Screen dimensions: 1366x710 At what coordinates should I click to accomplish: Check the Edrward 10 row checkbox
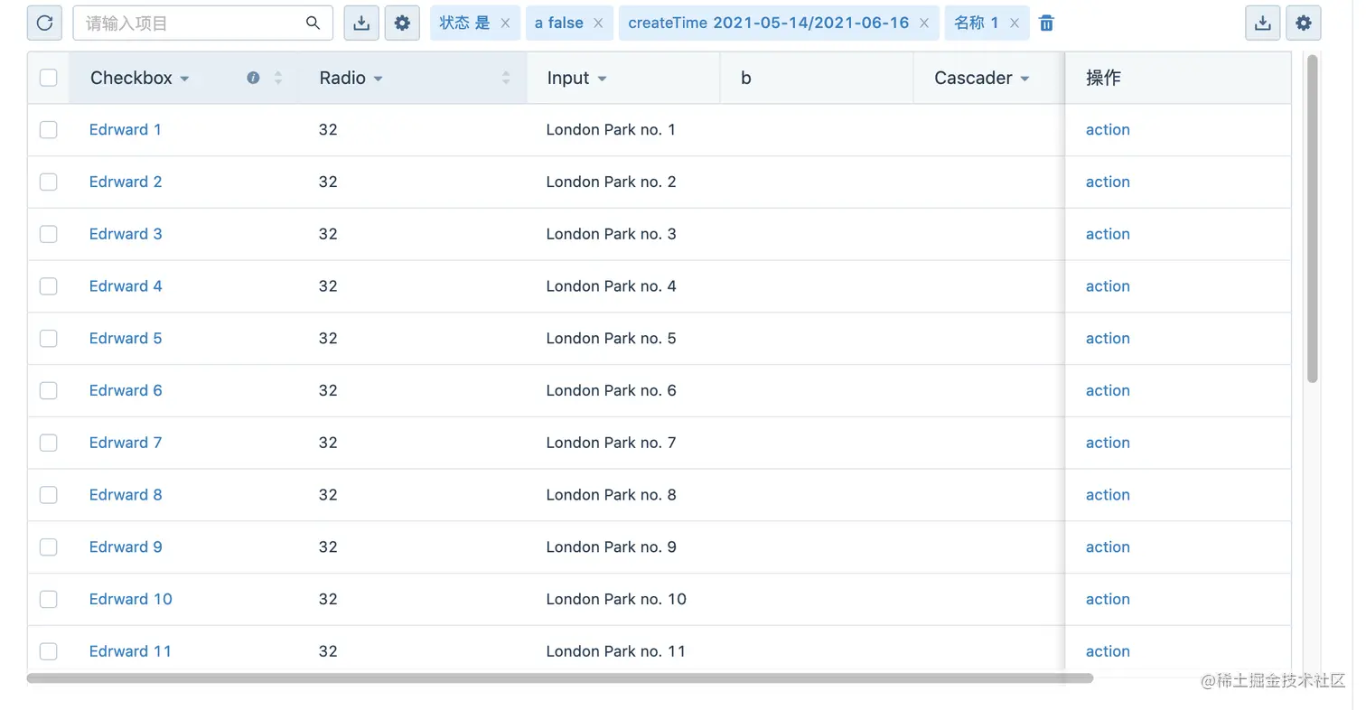pyautogui.click(x=49, y=599)
